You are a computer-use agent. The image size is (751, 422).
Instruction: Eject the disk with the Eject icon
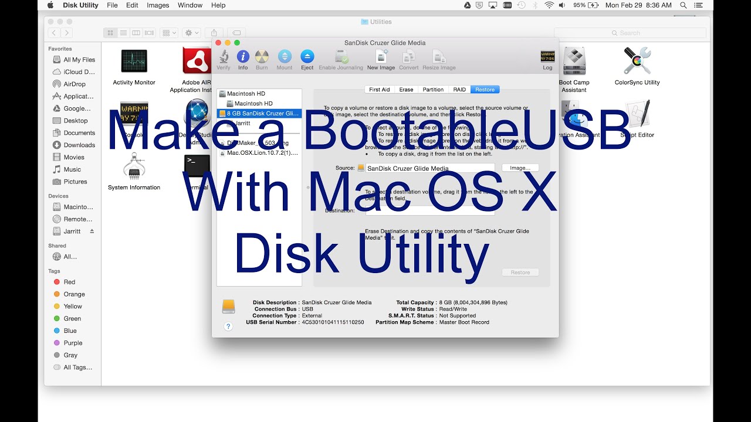pyautogui.click(x=307, y=57)
